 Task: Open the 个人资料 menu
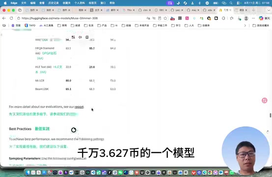click(80, 3)
